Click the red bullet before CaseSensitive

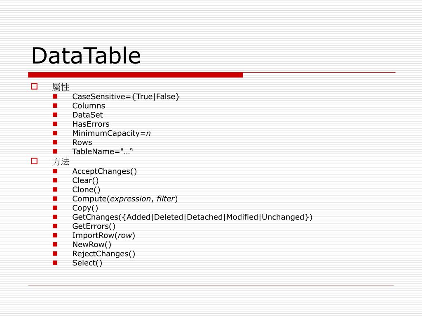55,96
